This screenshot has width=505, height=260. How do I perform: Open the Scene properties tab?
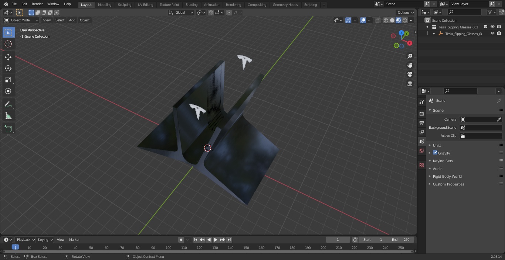click(421, 141)
